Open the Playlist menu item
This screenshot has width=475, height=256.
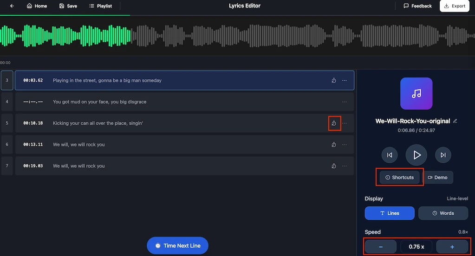[100, 6]
